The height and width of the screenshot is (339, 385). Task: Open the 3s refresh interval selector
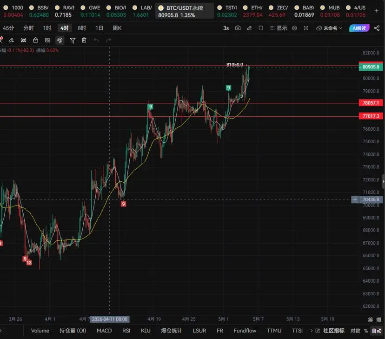226,28
